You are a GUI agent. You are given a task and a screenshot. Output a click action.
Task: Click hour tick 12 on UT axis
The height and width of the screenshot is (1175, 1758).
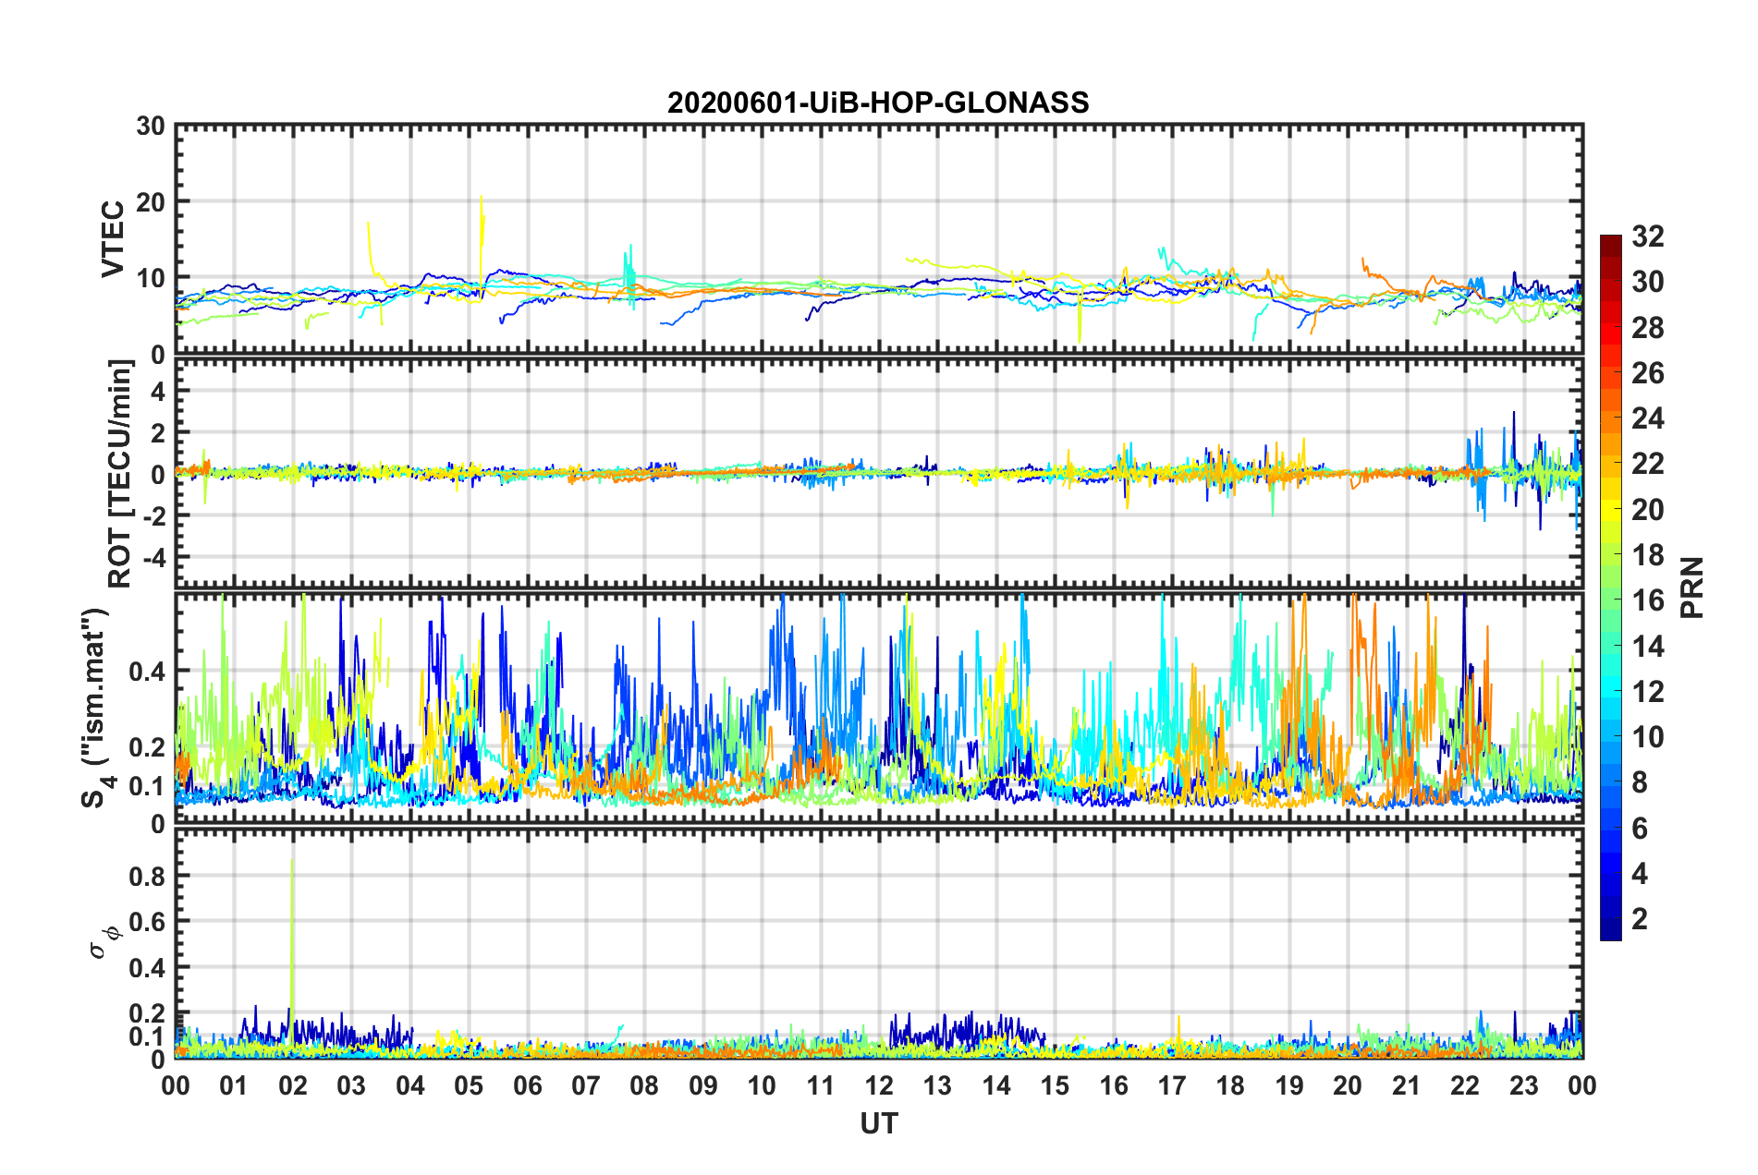(x=879, y=1085)
